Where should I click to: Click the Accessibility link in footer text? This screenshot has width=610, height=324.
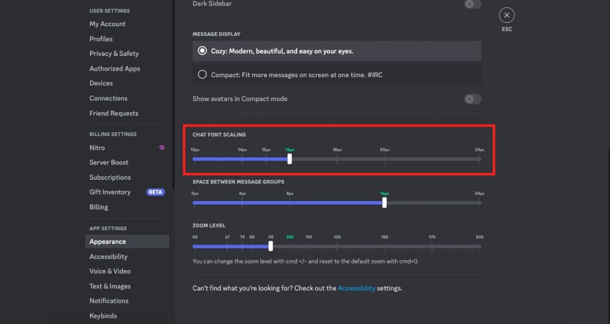356,288
